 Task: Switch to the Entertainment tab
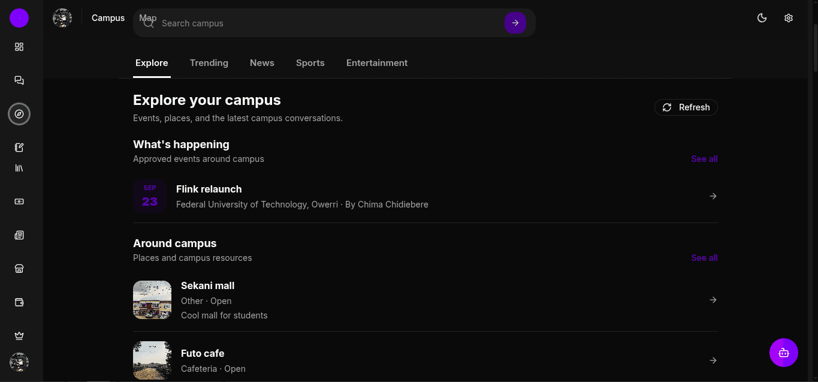coord(377,63)
